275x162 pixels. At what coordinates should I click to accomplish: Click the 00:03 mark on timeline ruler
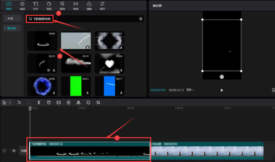[82, 108]
